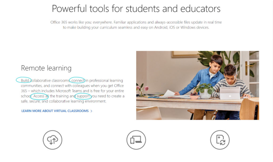
Task: Click the word Build in the paragraph
Action: [25, 80]
